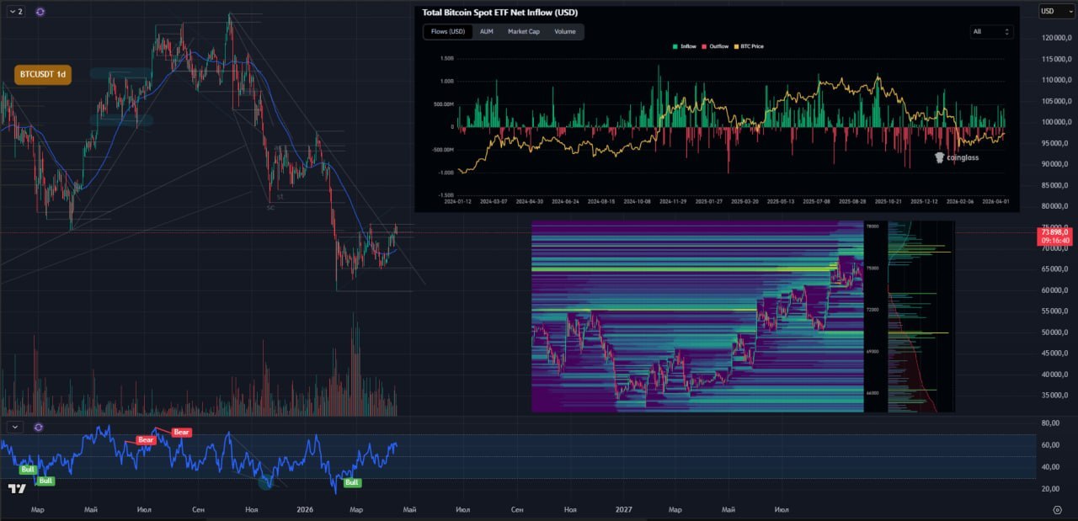Expand the RSI pane legend chevron
Viewport: 1078px width, 521px height.
[15, 428]
